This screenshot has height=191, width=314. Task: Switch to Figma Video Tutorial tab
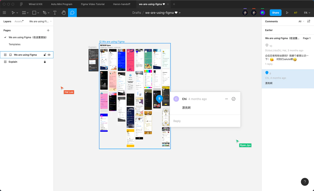click(x=93, y=4)
